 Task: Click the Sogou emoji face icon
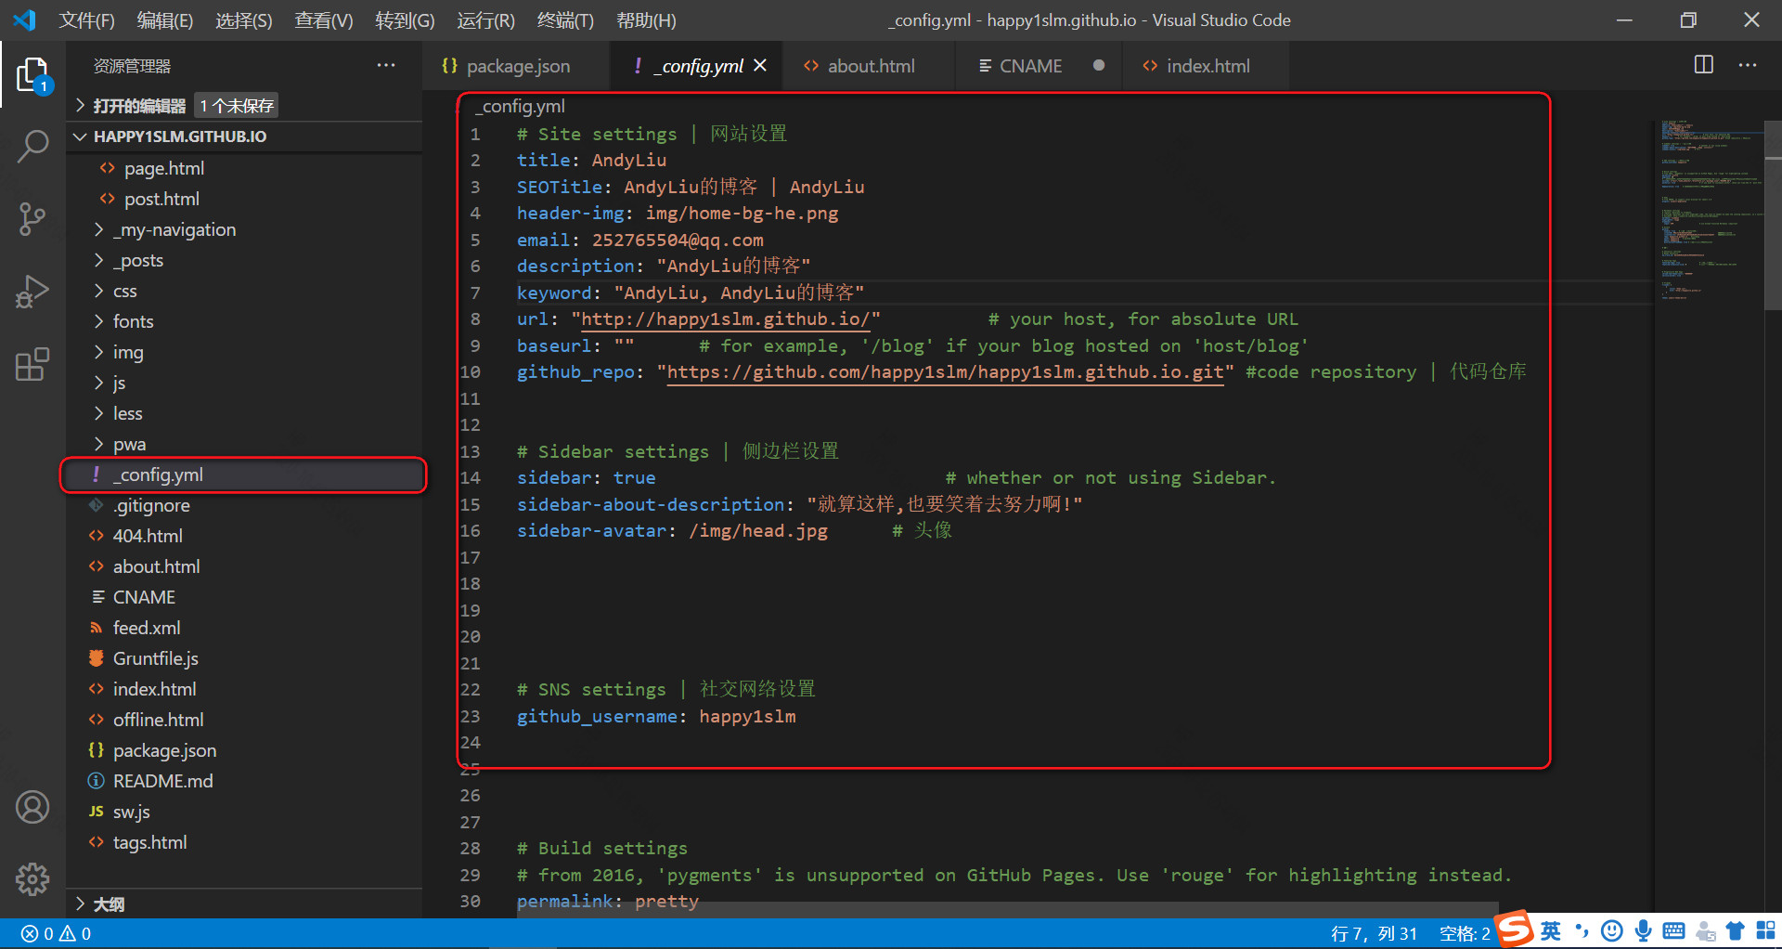(x=1612, y=930)
